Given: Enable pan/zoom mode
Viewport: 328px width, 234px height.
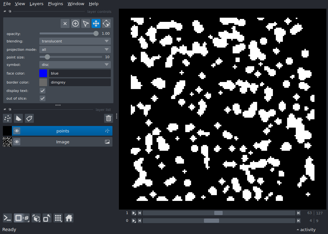Looking at the screenshot, I should tap(96, 23).
